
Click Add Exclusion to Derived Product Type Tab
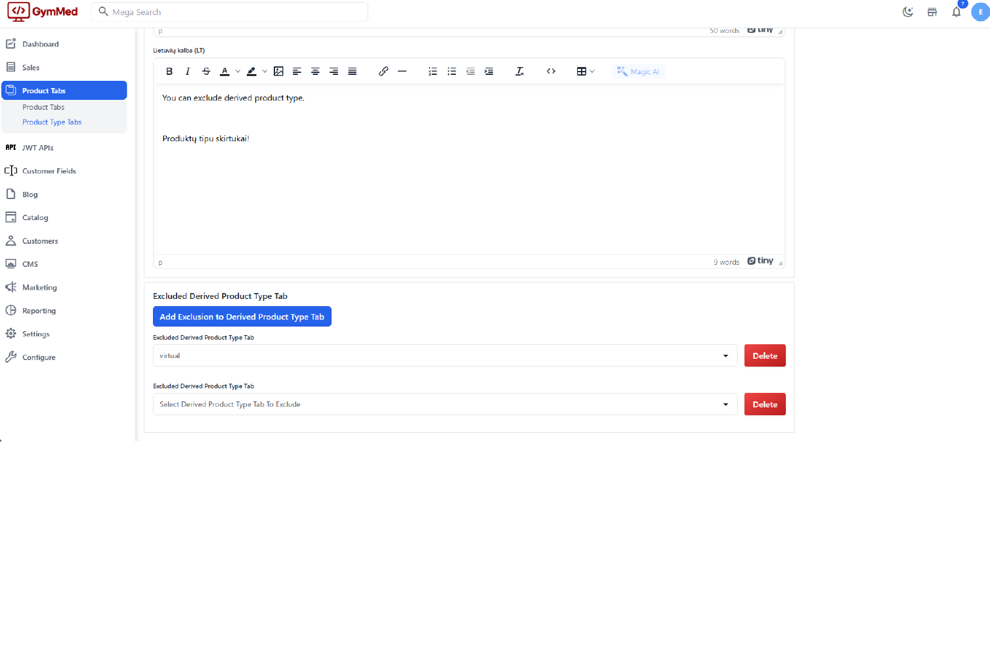[242, 317]
